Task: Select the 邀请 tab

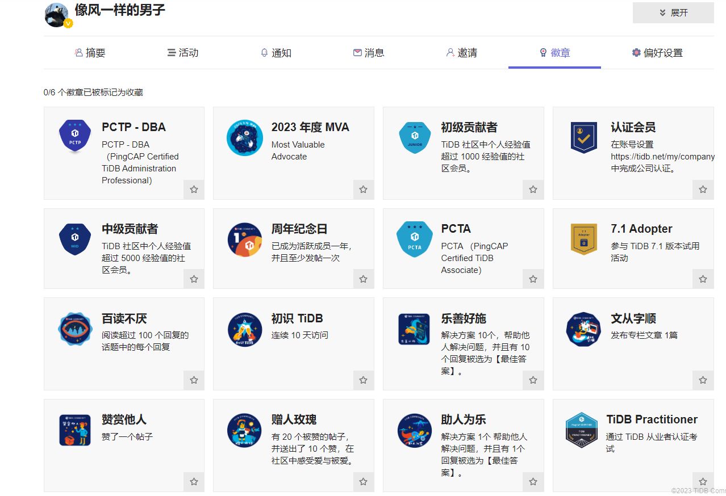Action: pos(461,53)
